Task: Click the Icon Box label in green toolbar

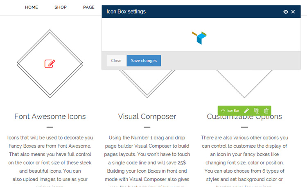Action: click(233, 111)
